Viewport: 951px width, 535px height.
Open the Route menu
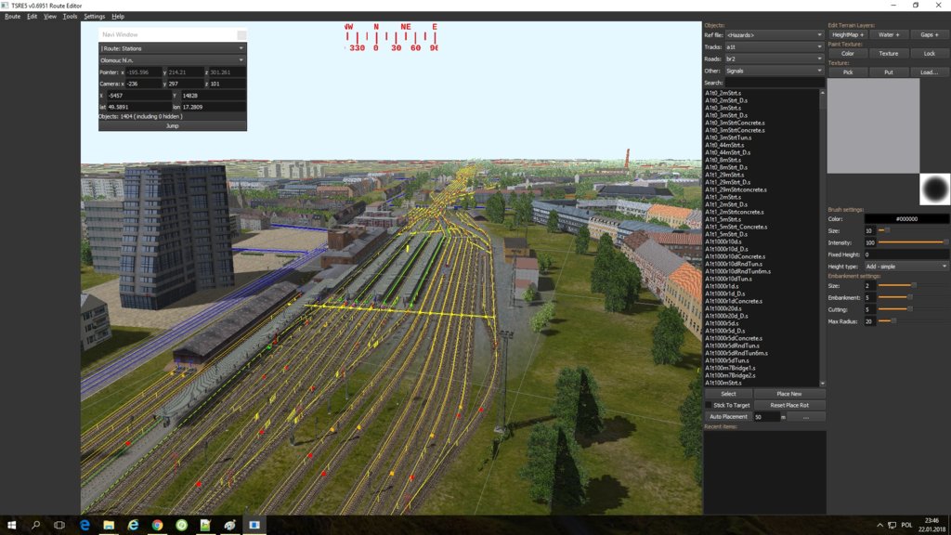click(x=12, y=17)
